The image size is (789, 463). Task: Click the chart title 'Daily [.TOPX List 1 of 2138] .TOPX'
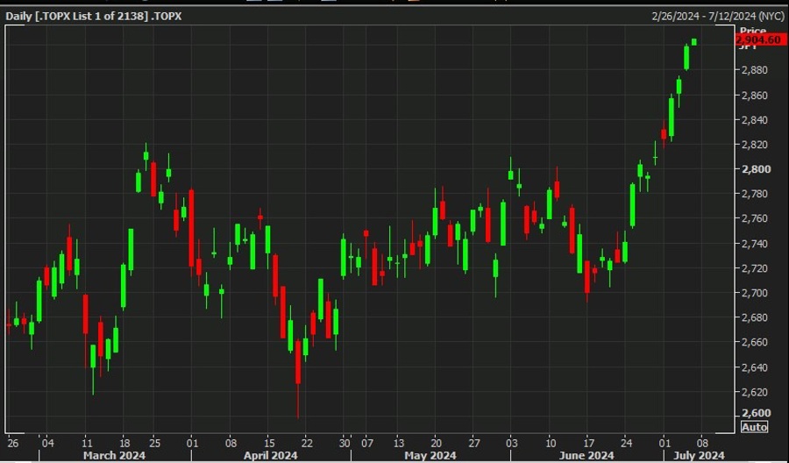pos(94,16)
